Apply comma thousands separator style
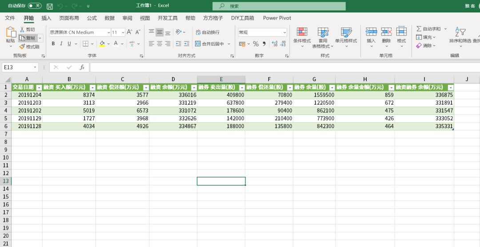 click(x=264, y=44)
